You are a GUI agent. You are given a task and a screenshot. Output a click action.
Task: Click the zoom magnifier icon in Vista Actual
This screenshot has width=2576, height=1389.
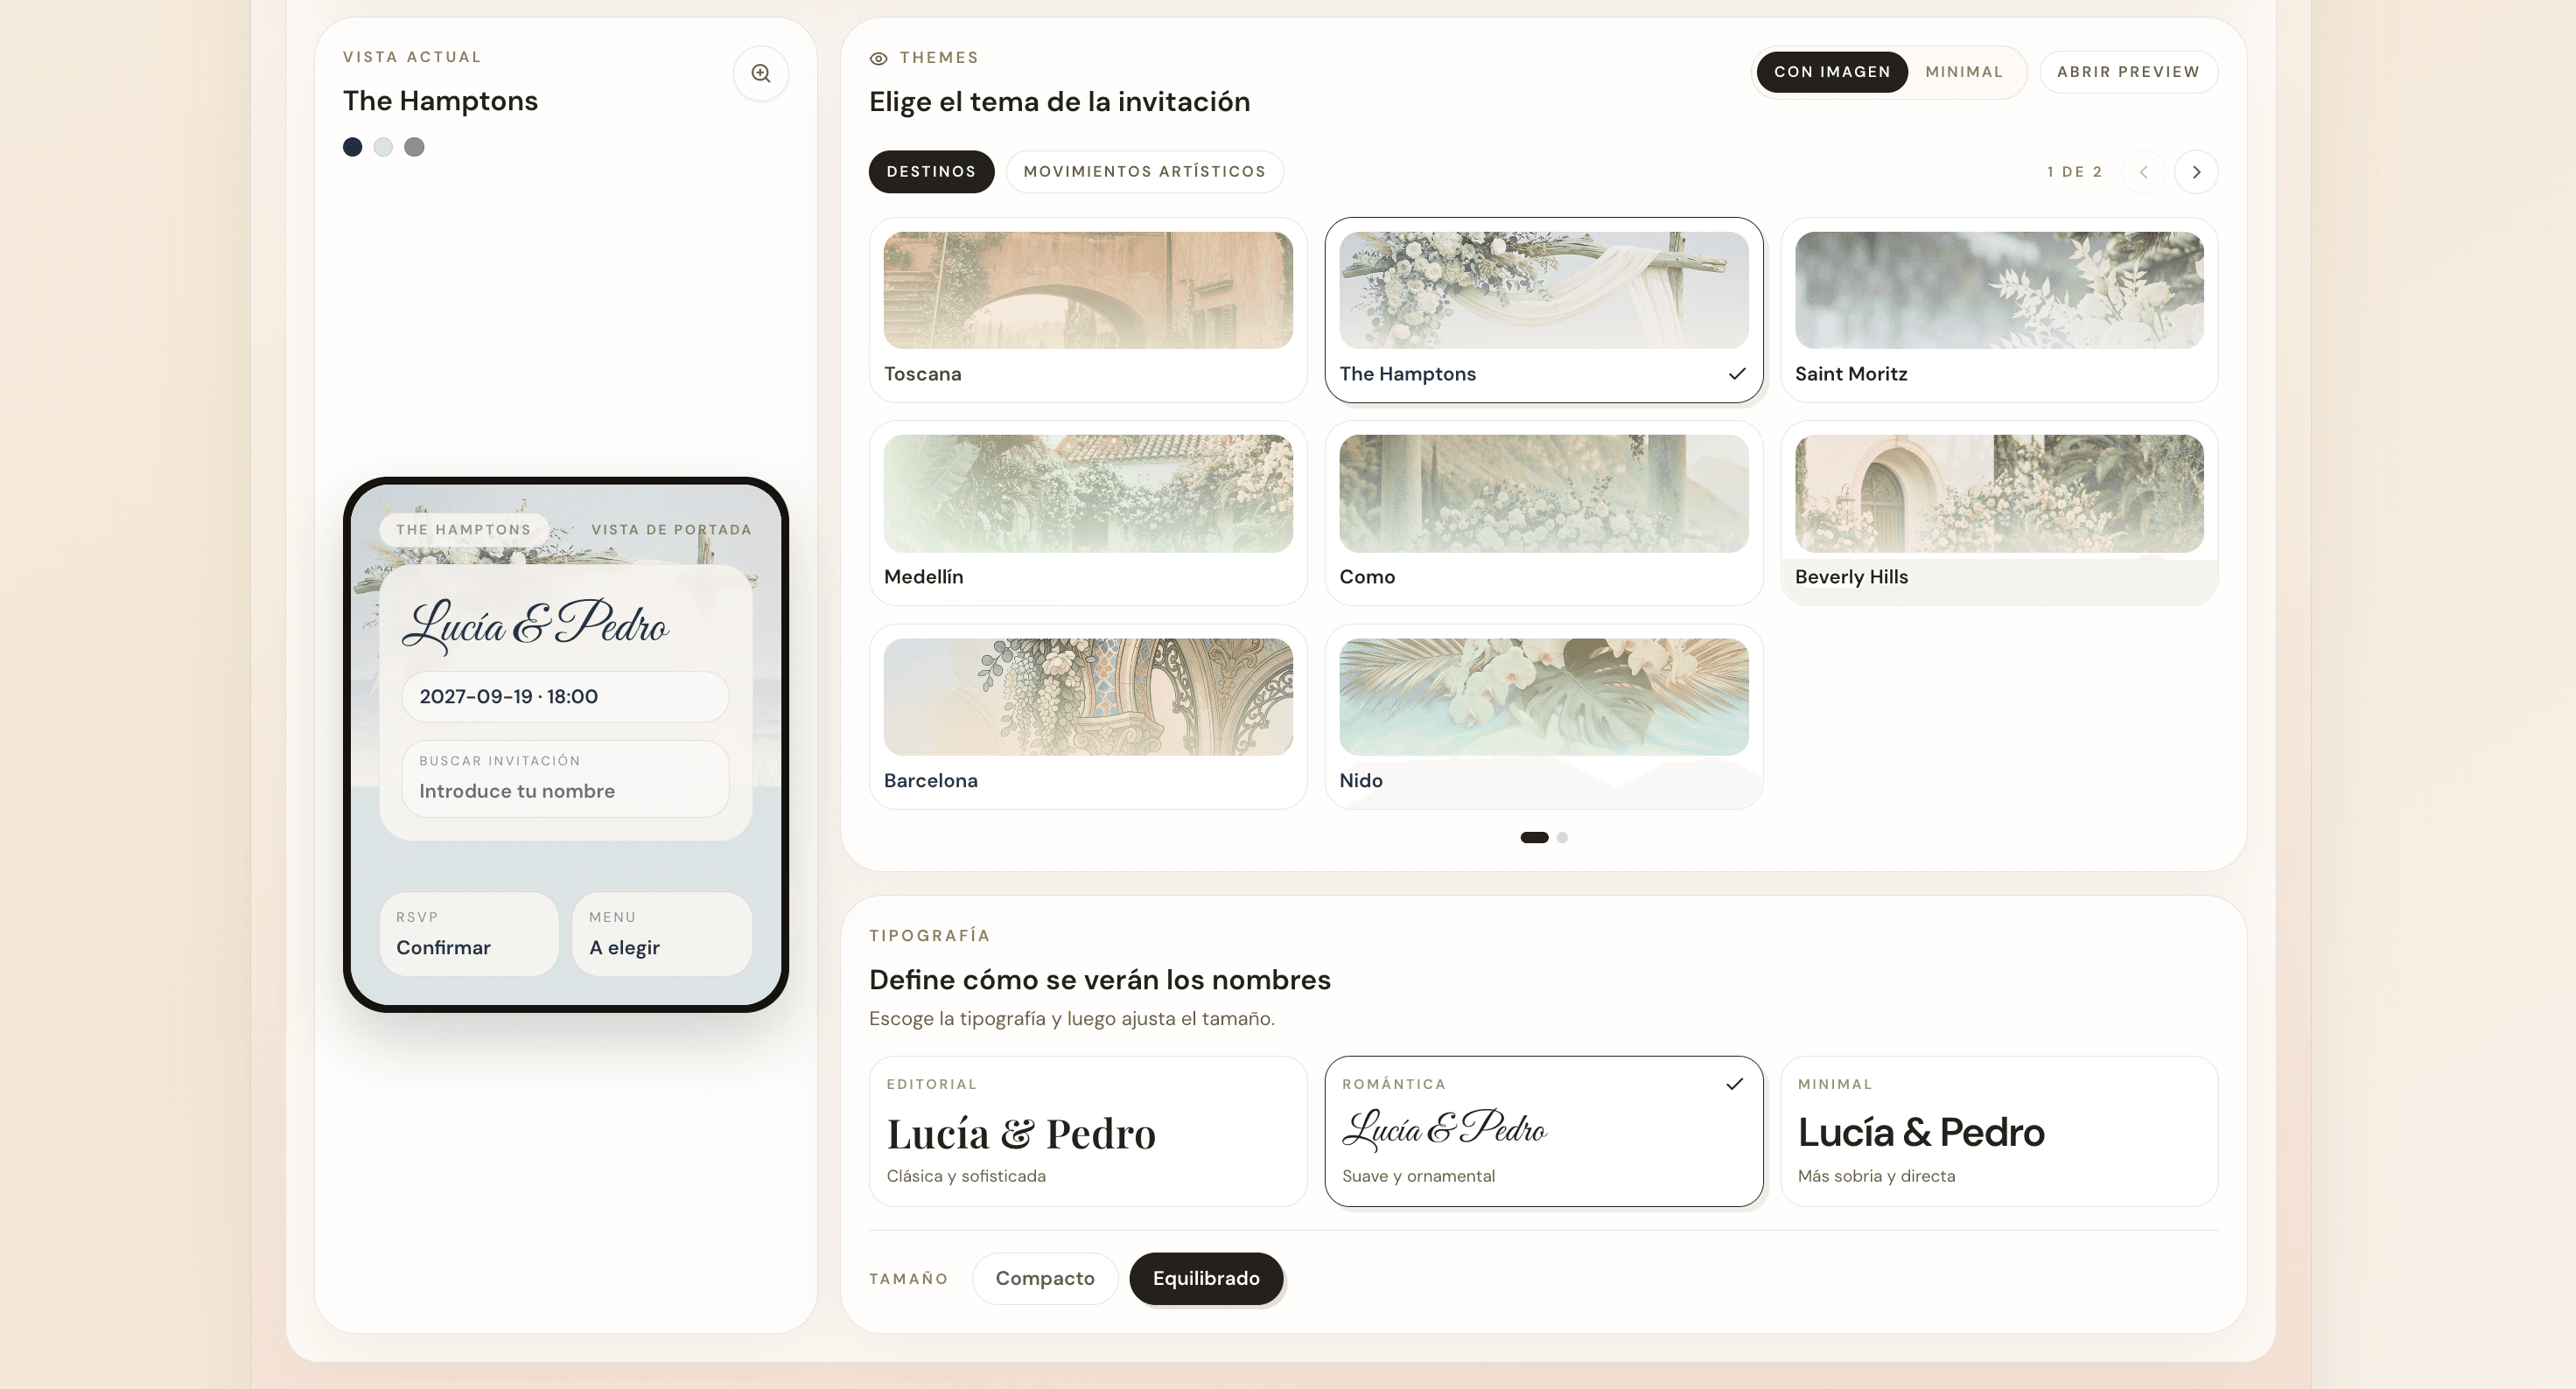[761, 73]
